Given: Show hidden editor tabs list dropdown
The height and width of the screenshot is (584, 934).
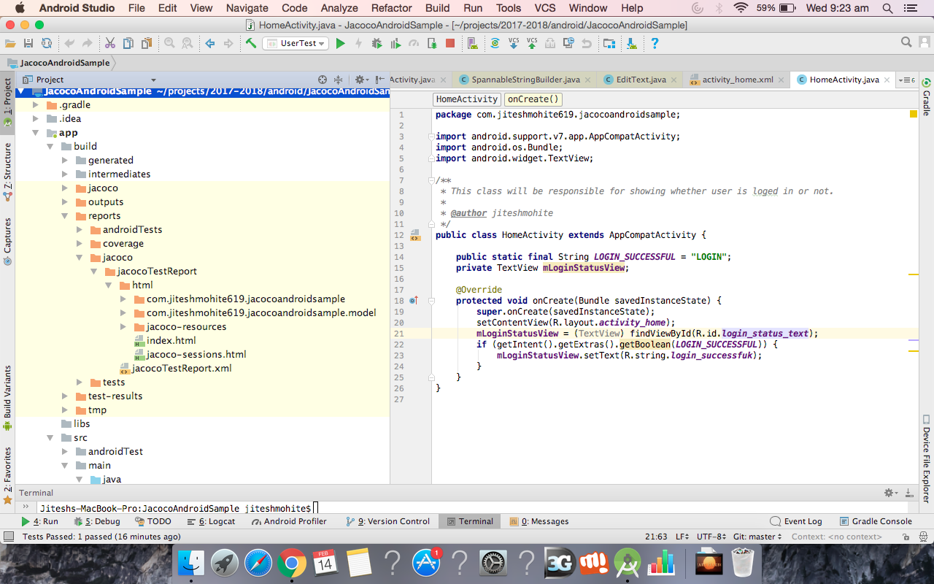Looking at the screenshot, I should coord(907,80).
